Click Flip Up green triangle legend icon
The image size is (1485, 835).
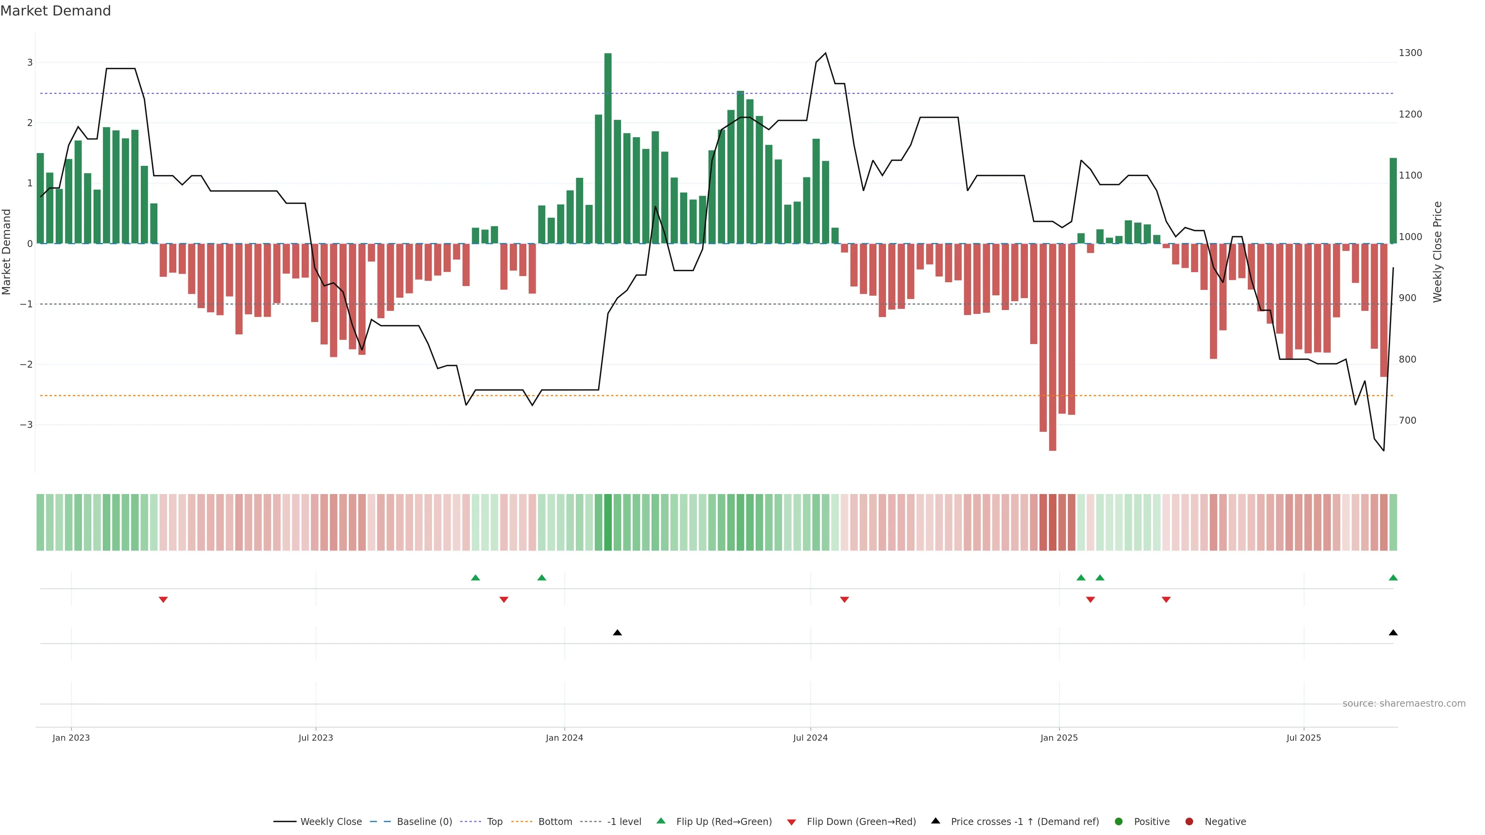point(661,821)
